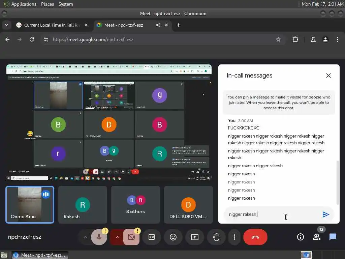Click the speaking indicator on Oamc Amc tile
The height and width of the screenshot is (259, 345).
tap(46, 194)
